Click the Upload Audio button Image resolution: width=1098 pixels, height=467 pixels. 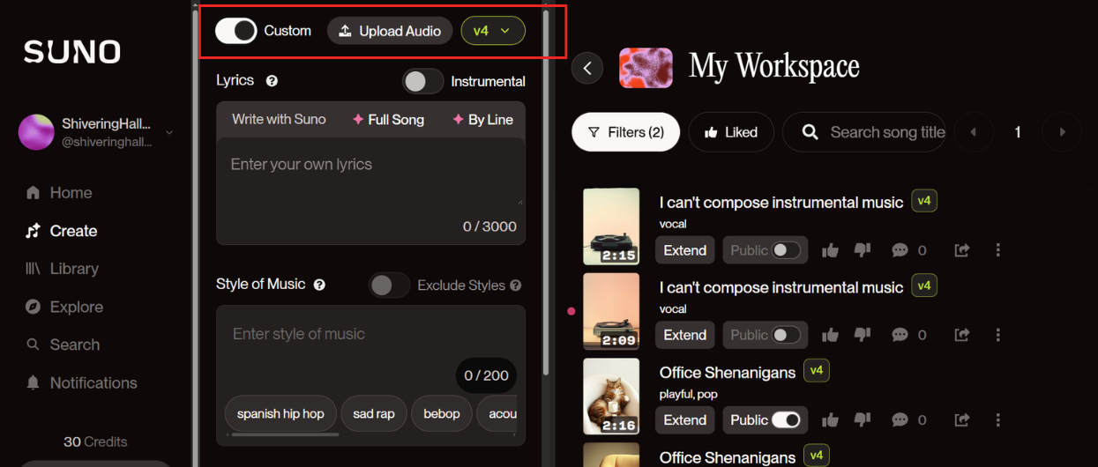coord(390,31)
